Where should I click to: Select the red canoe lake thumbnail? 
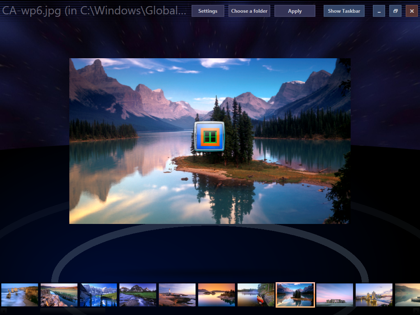(256, 295)
